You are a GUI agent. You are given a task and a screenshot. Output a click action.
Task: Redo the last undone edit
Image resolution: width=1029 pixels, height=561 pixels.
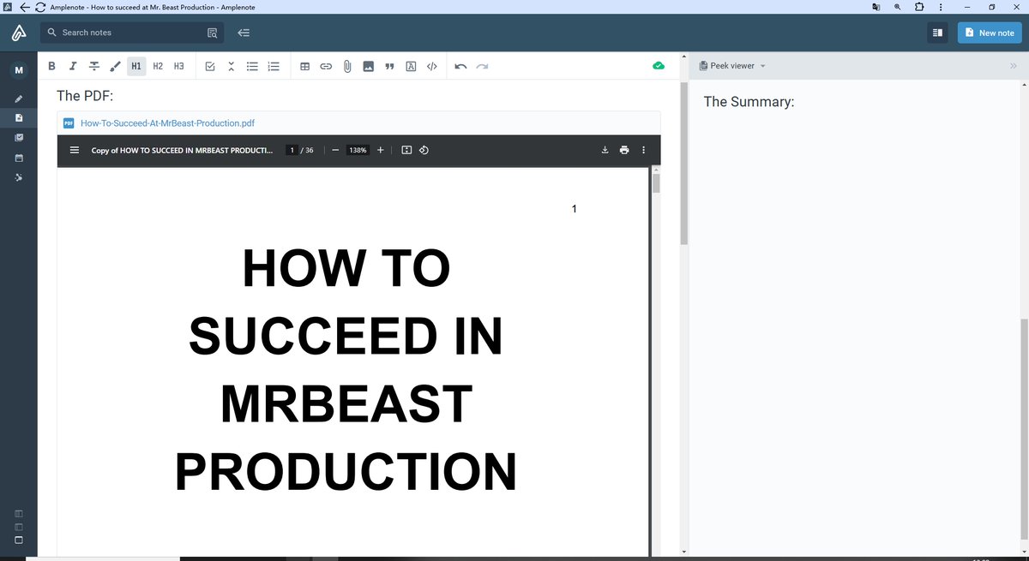click(482, 66)
